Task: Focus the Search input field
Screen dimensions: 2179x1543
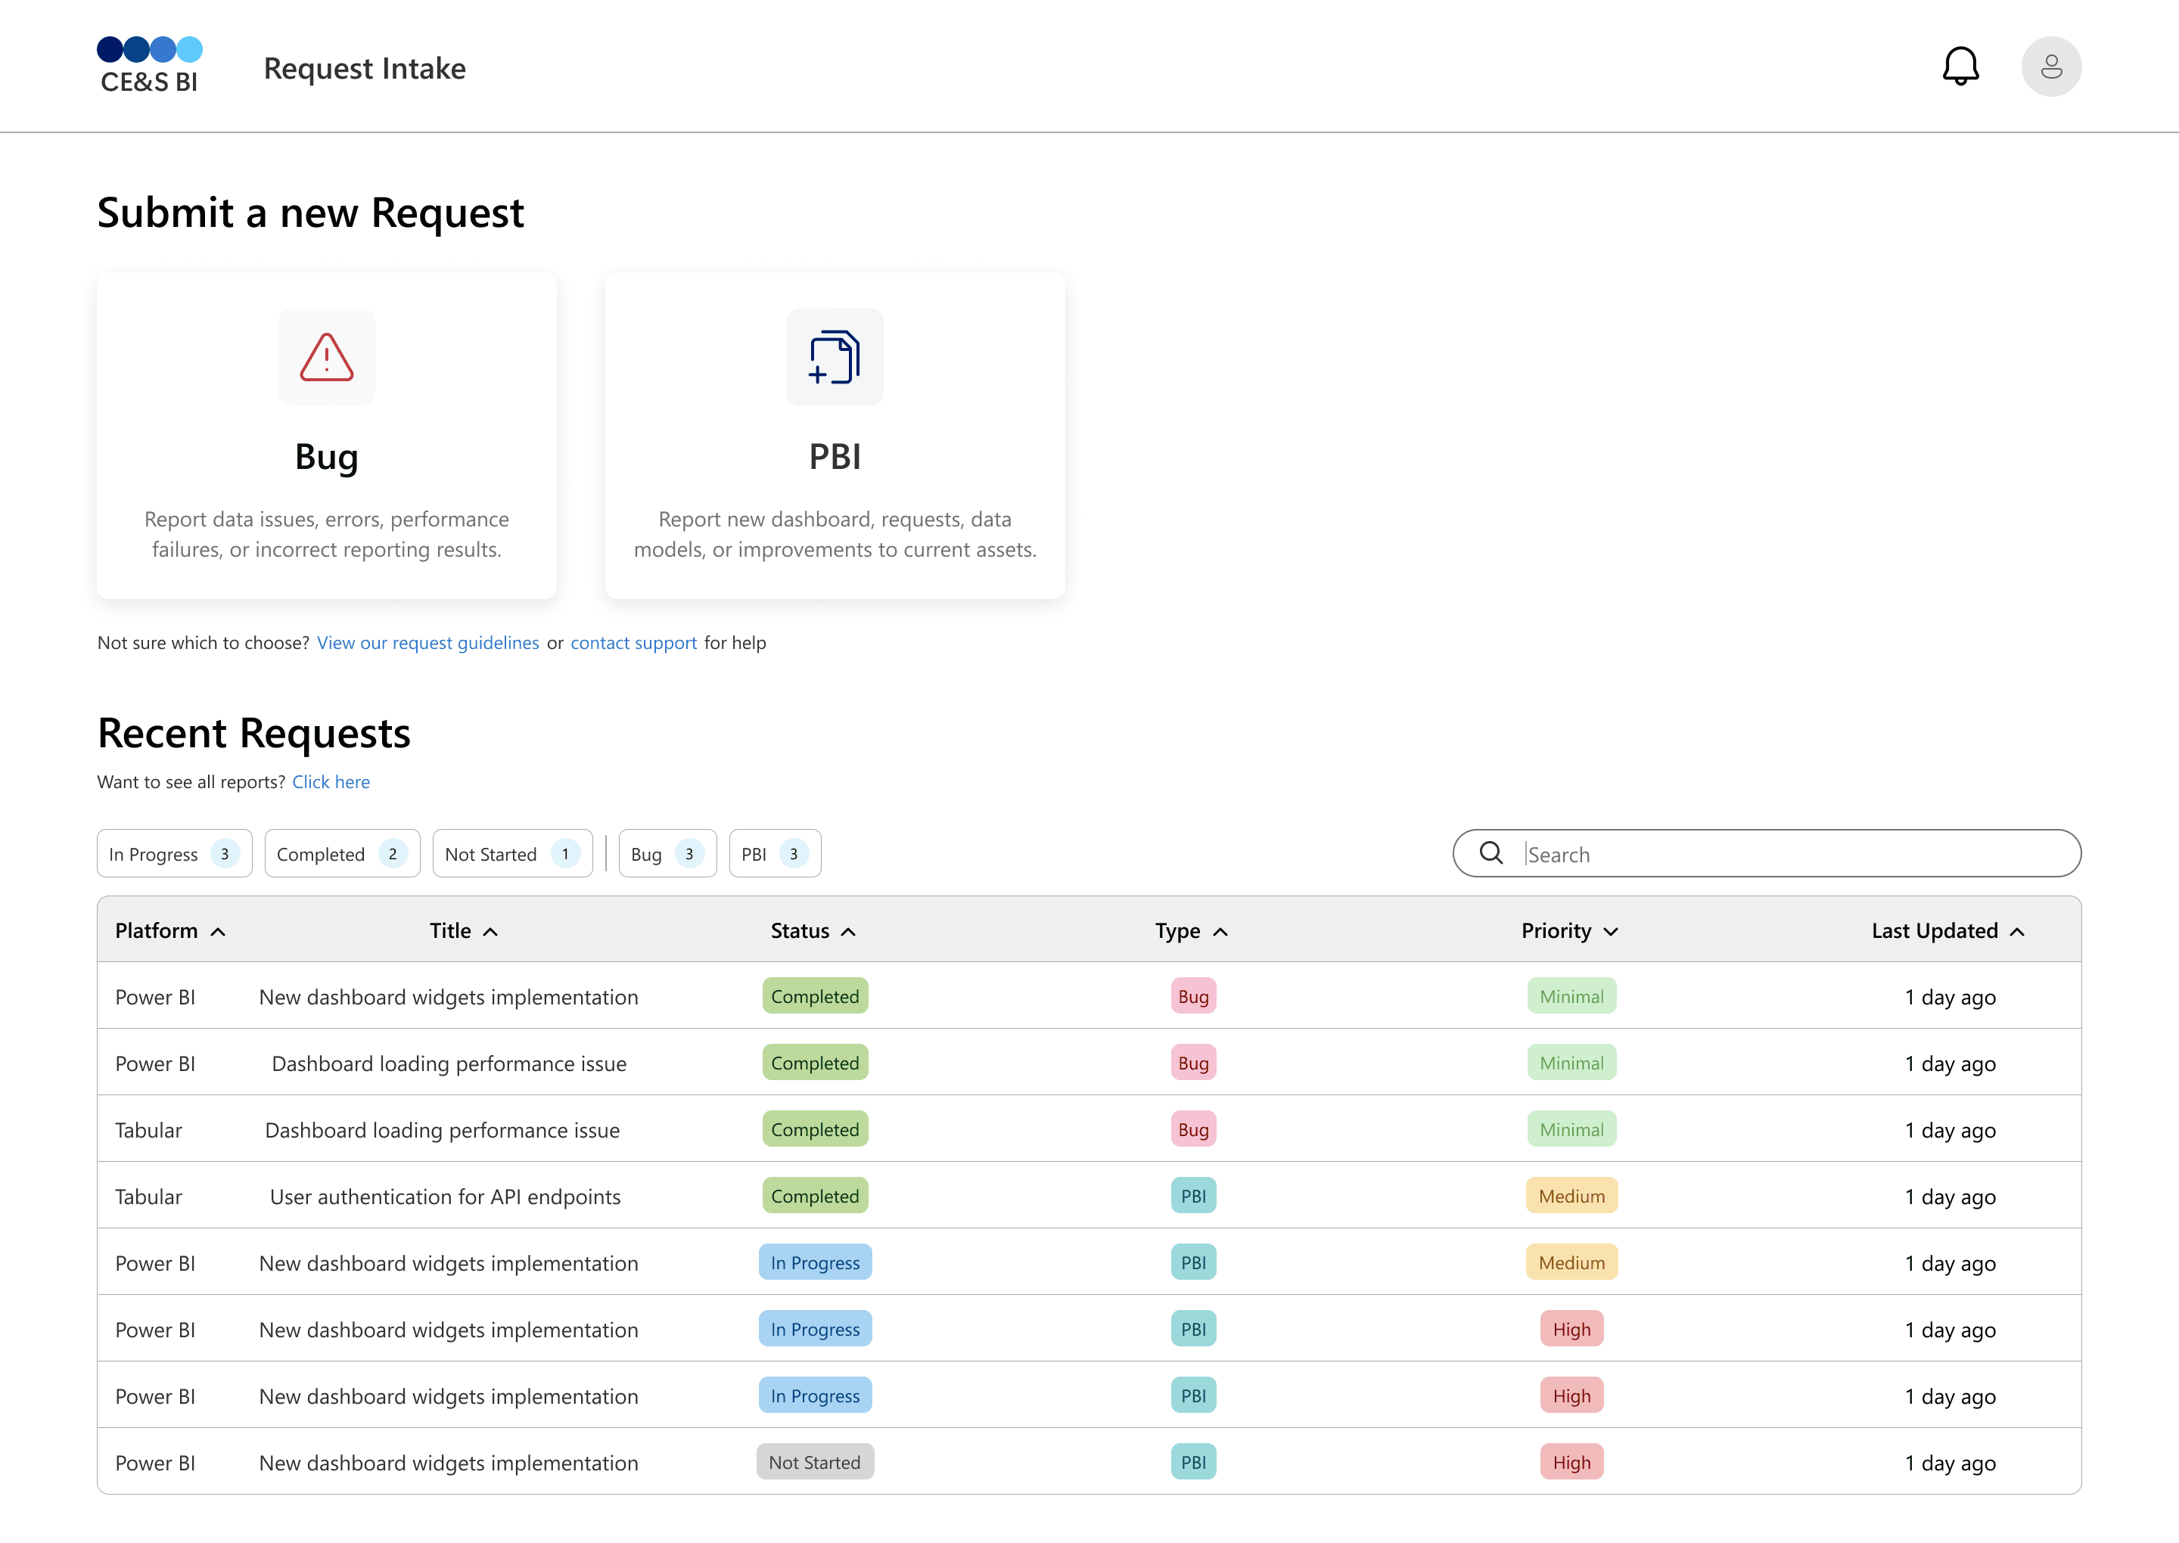Action: [x=1767, y=853]
